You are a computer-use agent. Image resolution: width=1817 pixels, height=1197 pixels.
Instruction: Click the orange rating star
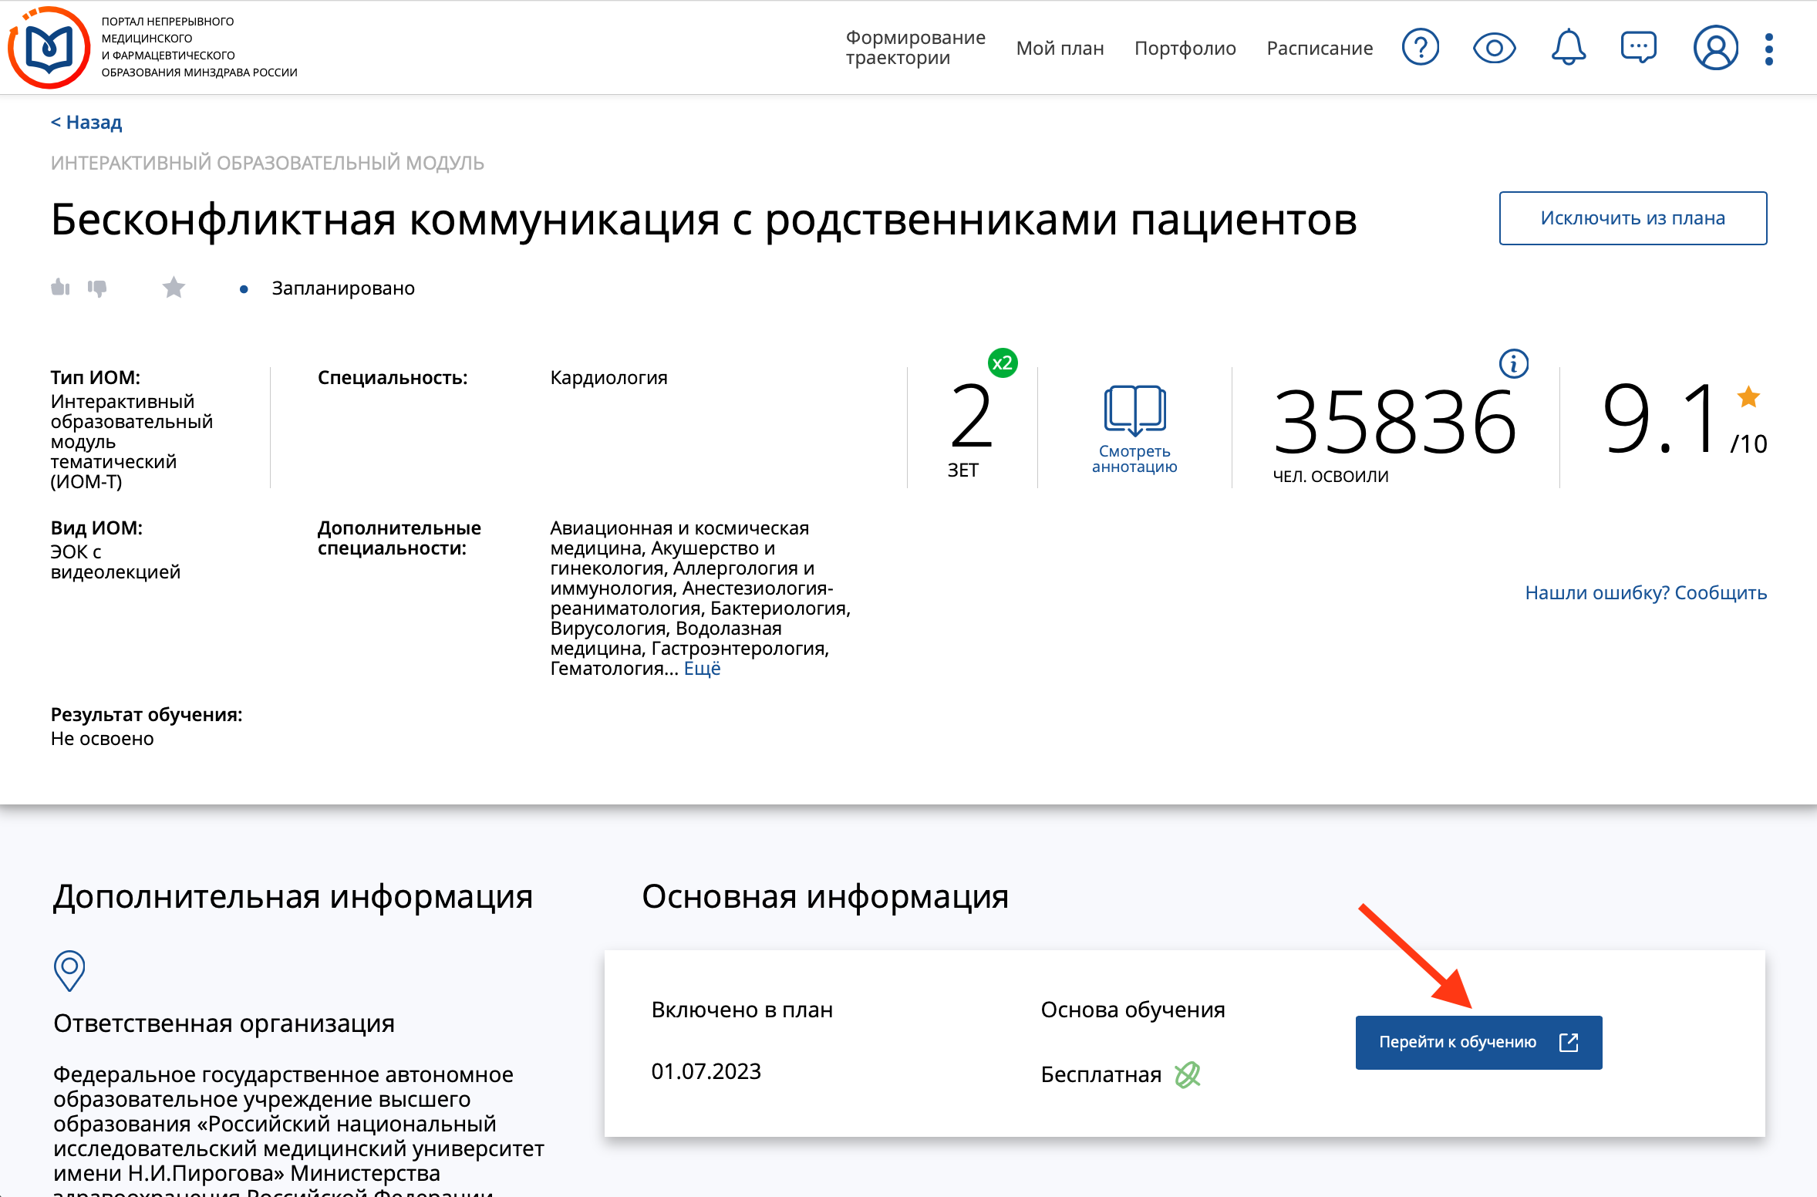[x=1748, y=397]
